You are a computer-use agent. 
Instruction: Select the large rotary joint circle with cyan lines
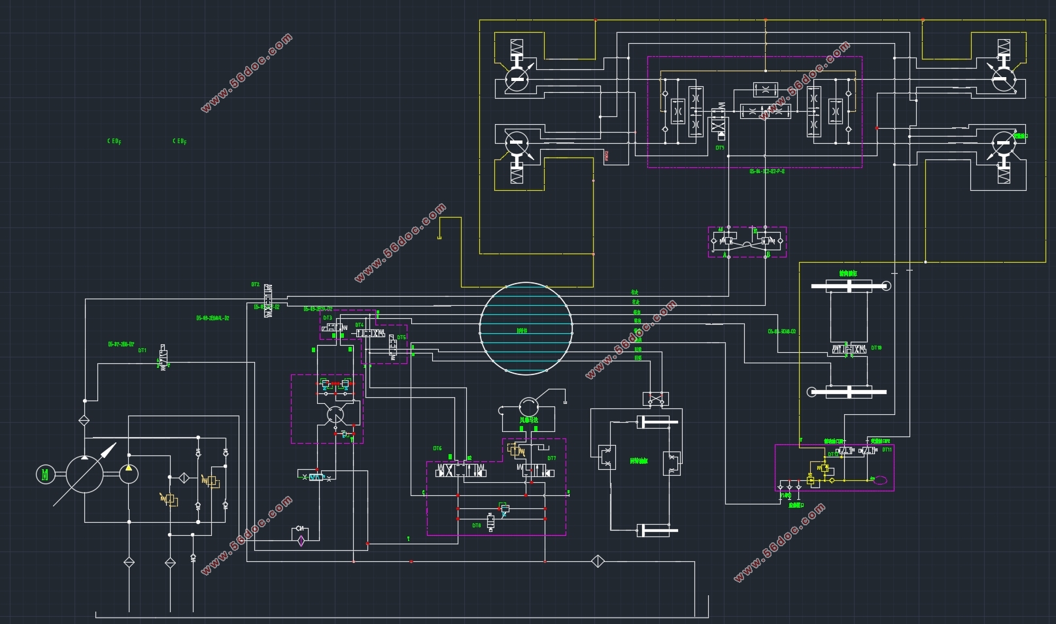click(x=526, y=329)
